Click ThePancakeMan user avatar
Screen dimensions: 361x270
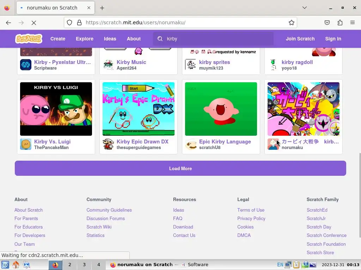coord(25,144)
